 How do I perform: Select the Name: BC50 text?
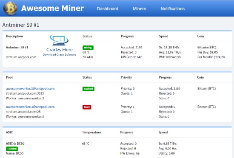[x=14, y=153]
